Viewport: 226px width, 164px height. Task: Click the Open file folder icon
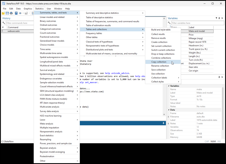pos(3,13)
